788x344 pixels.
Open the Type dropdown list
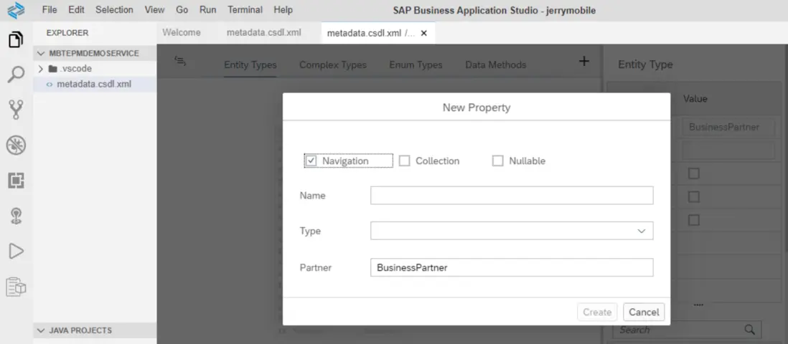tap(641, 231)
